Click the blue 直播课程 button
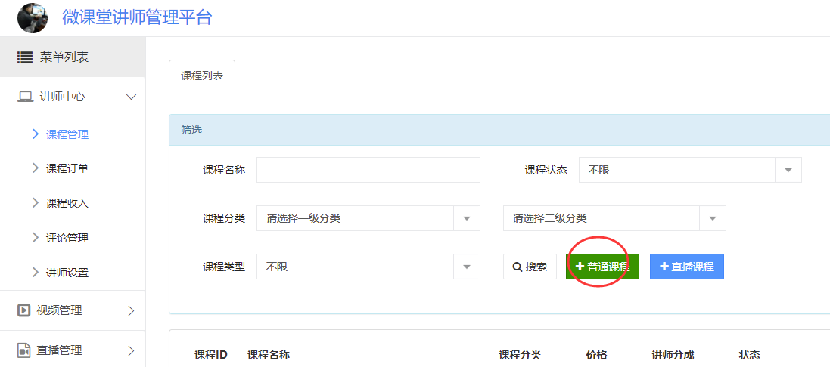 [x=686, y=267]
